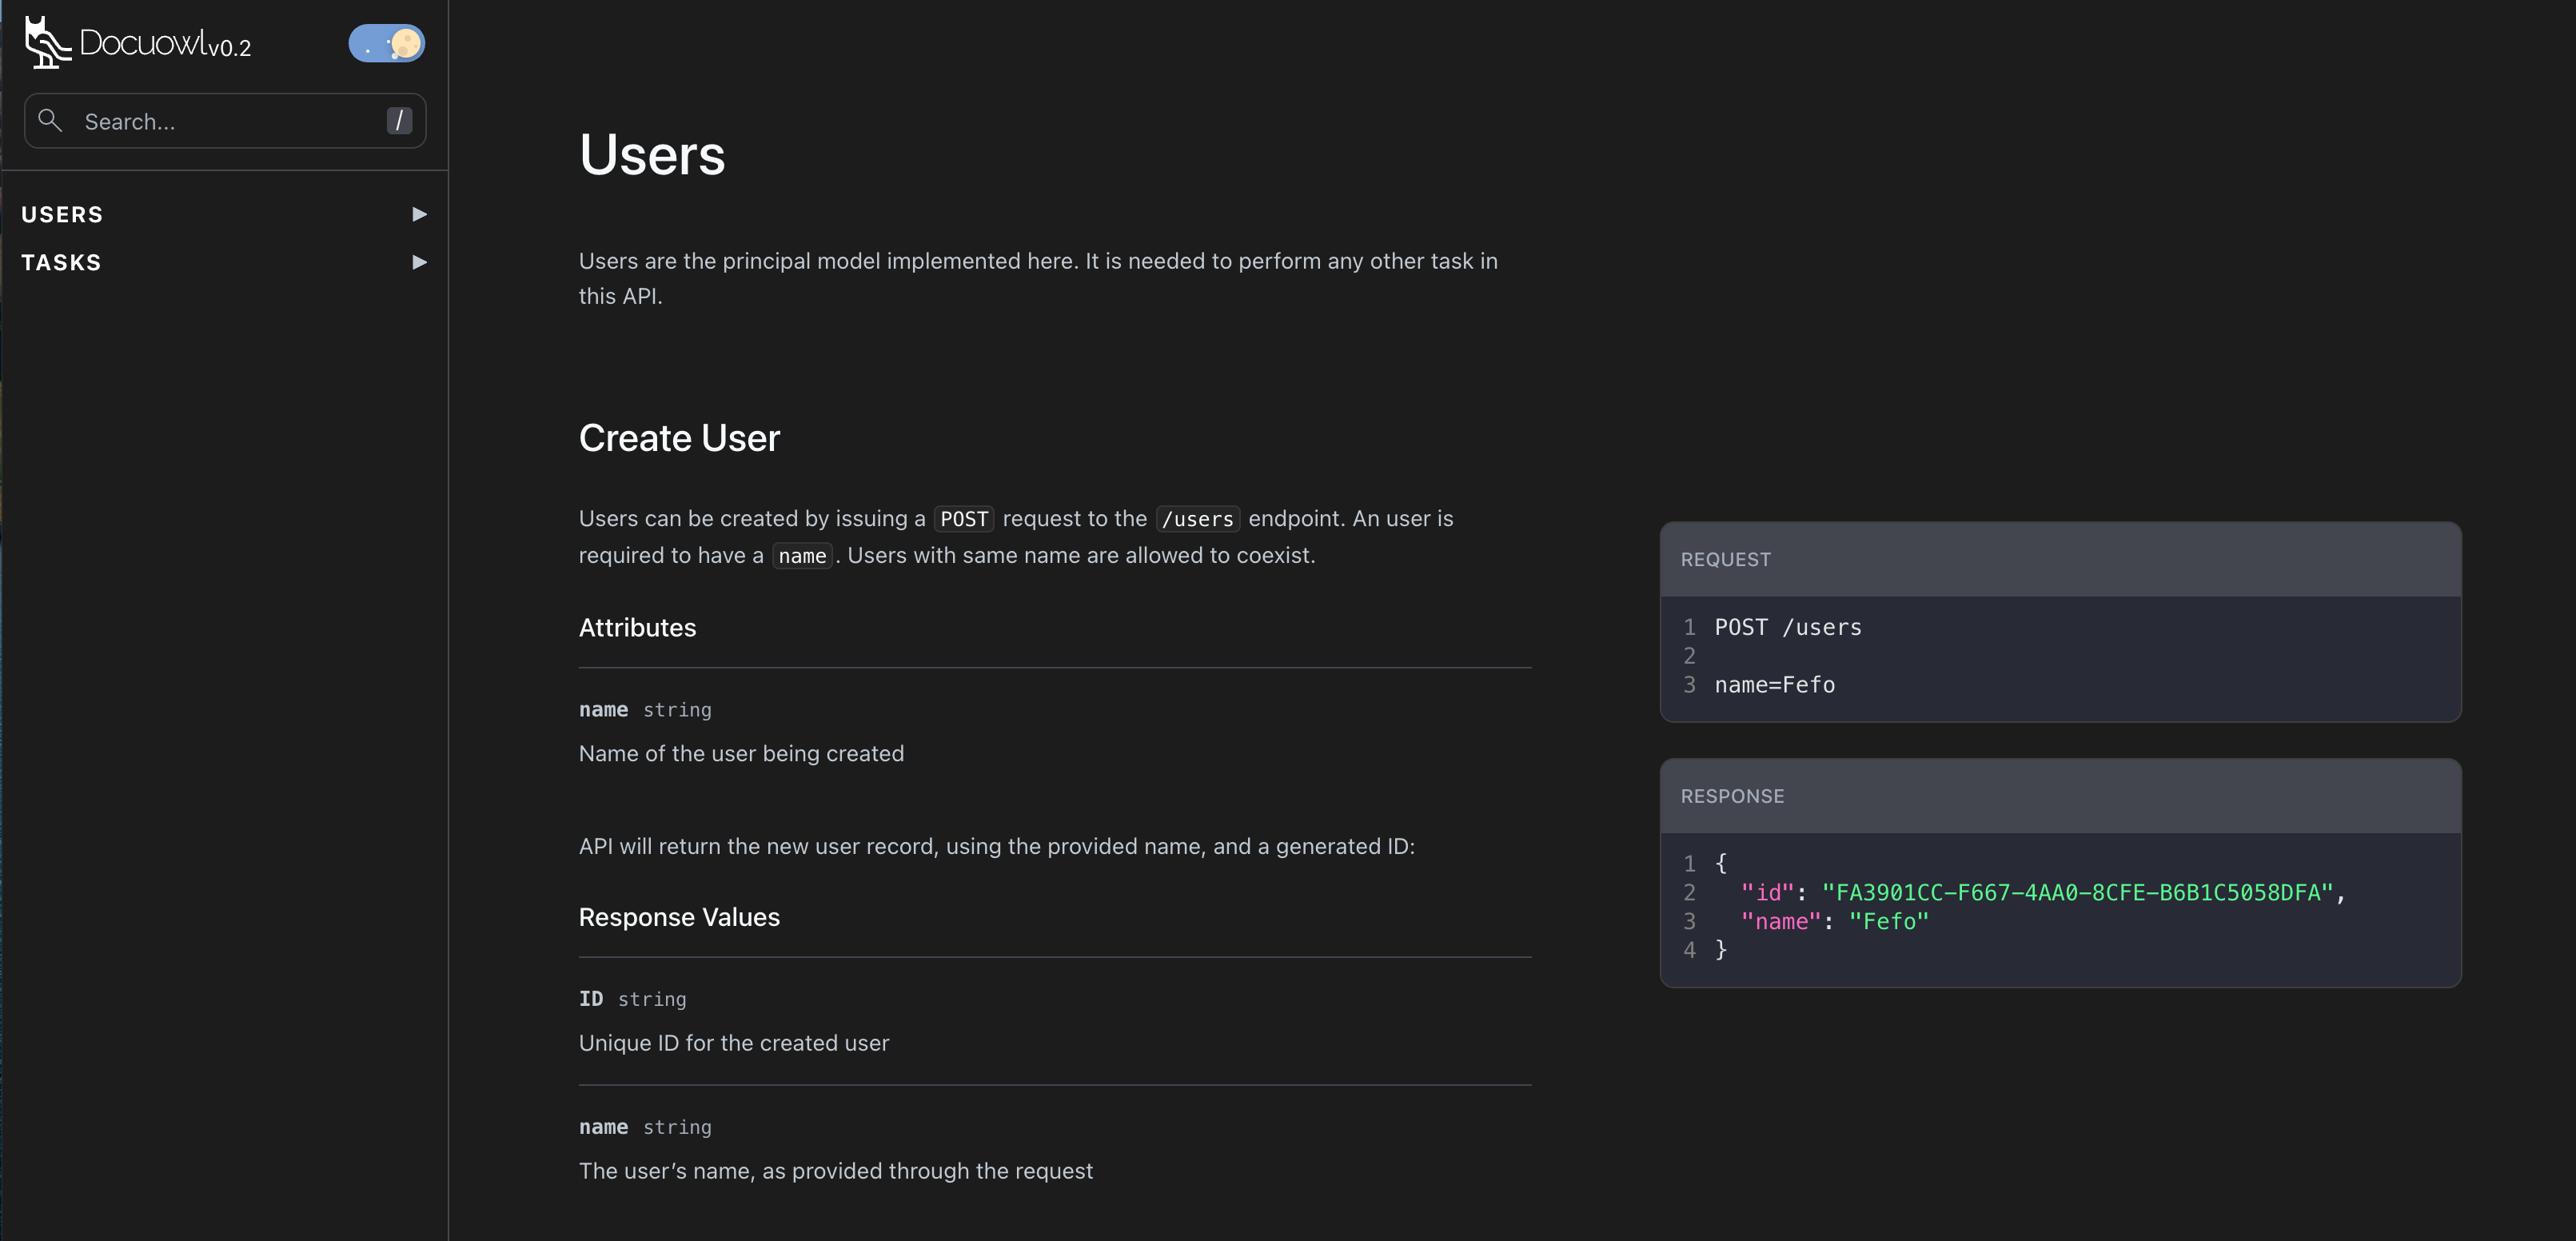The image size is (2576, 1241).
Task: Click the inline POST code tag
Action: coord(963,519)
